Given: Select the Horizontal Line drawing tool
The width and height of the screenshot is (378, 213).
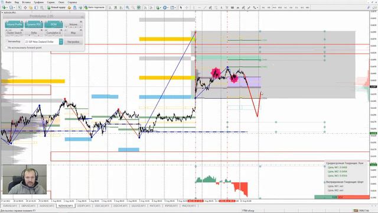Looking at the screenshot, I should pos(200,8).
